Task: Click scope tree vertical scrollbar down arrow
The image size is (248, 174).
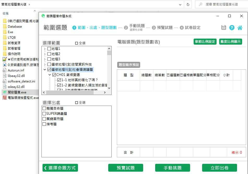Action: point(109,88)
